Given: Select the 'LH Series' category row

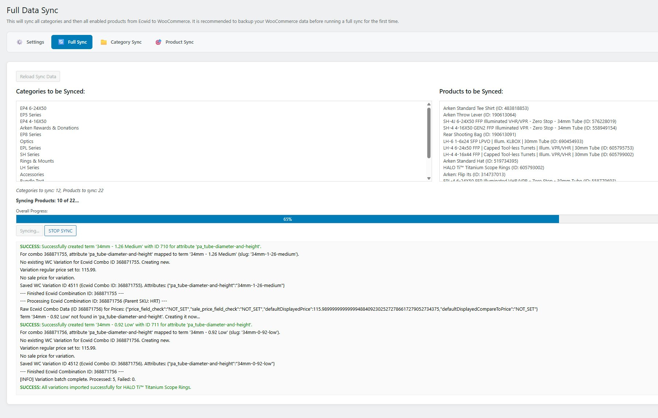Looking at the screenshot, I should (x=29, y=167).
